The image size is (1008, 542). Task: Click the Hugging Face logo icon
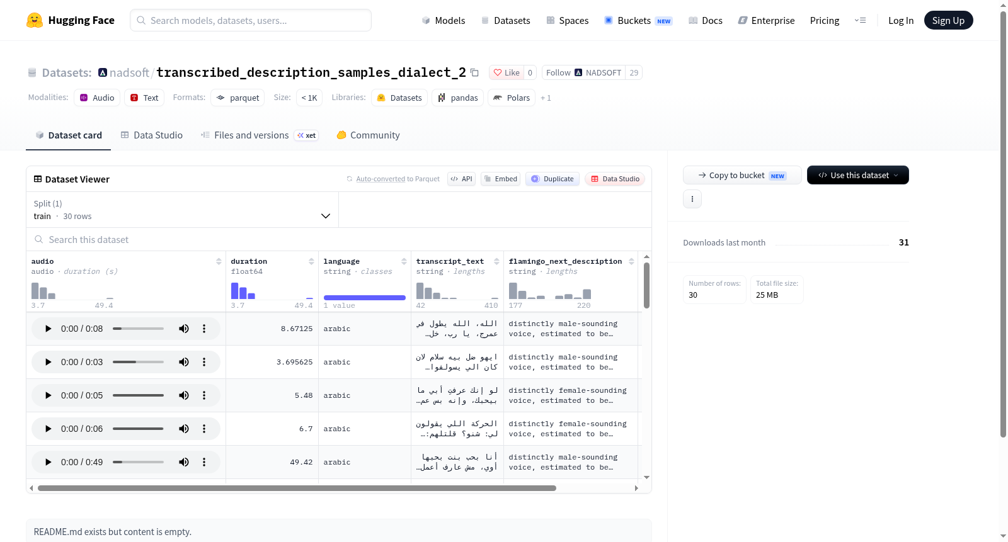pyautogui.click(x=35, y=20)
